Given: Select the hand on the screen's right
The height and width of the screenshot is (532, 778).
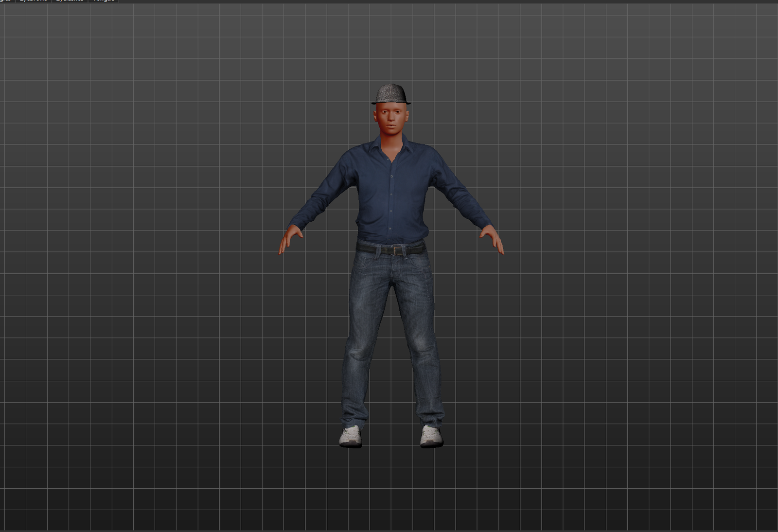Looking at the screenshot, I should point(492,238).
